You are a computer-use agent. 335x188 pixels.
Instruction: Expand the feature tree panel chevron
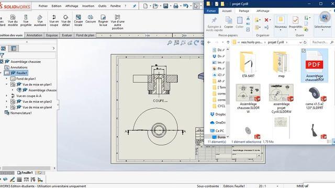[53, 49]
